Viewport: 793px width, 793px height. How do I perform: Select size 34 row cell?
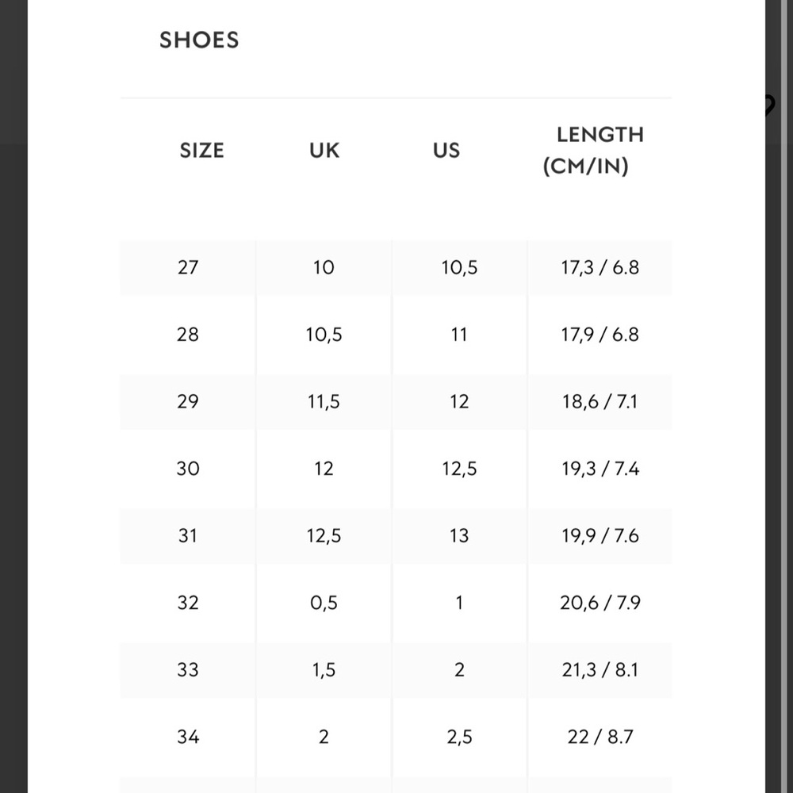(188, 737)
